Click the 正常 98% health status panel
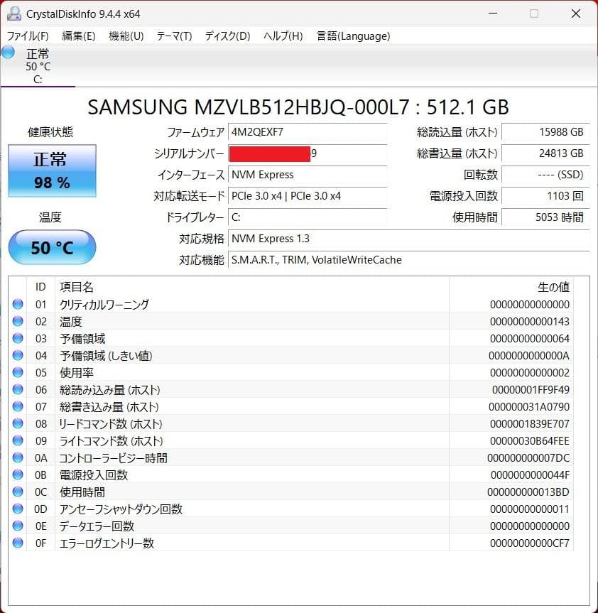The image size is (598, 613). click(51, 170)
